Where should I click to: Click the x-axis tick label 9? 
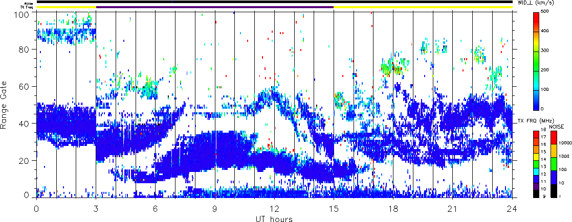[x=215, y=209]
